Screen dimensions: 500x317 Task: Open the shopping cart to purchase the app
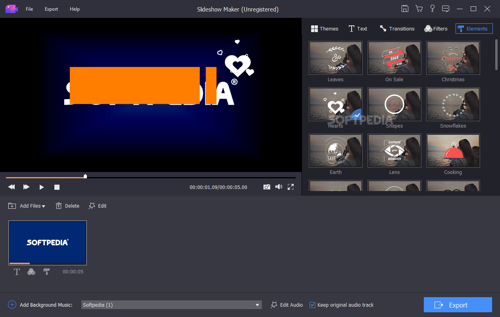pos(419,8)
